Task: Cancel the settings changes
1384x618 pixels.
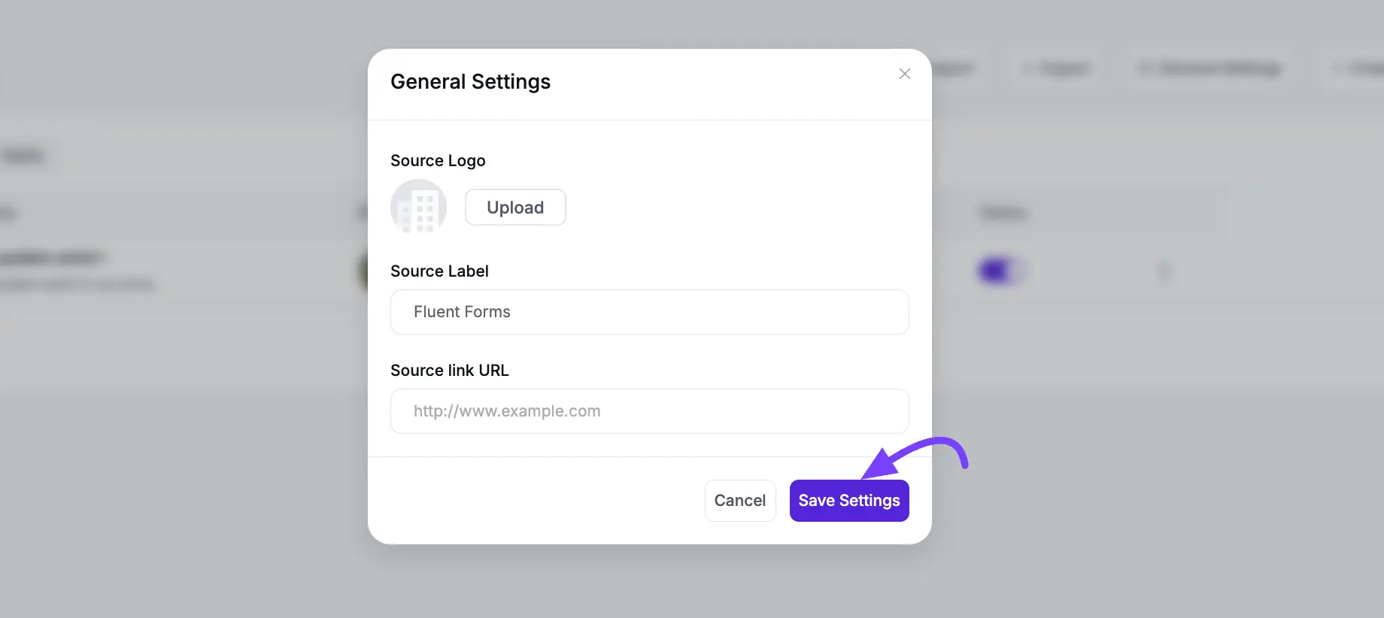Action: 740,500
